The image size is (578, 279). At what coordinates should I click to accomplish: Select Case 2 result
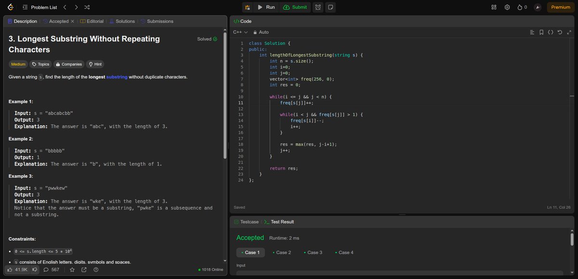[281, 253]
